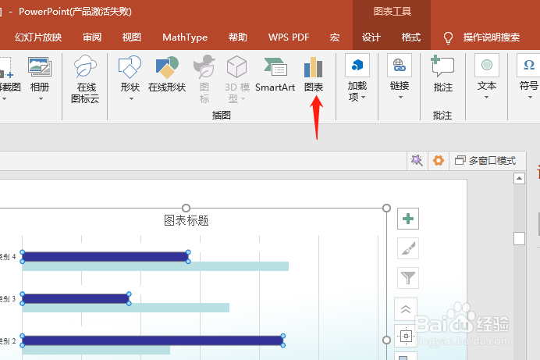The image size is (540, 360).
Task: Open chart elements plus button
Action: [x=408, y=219]
